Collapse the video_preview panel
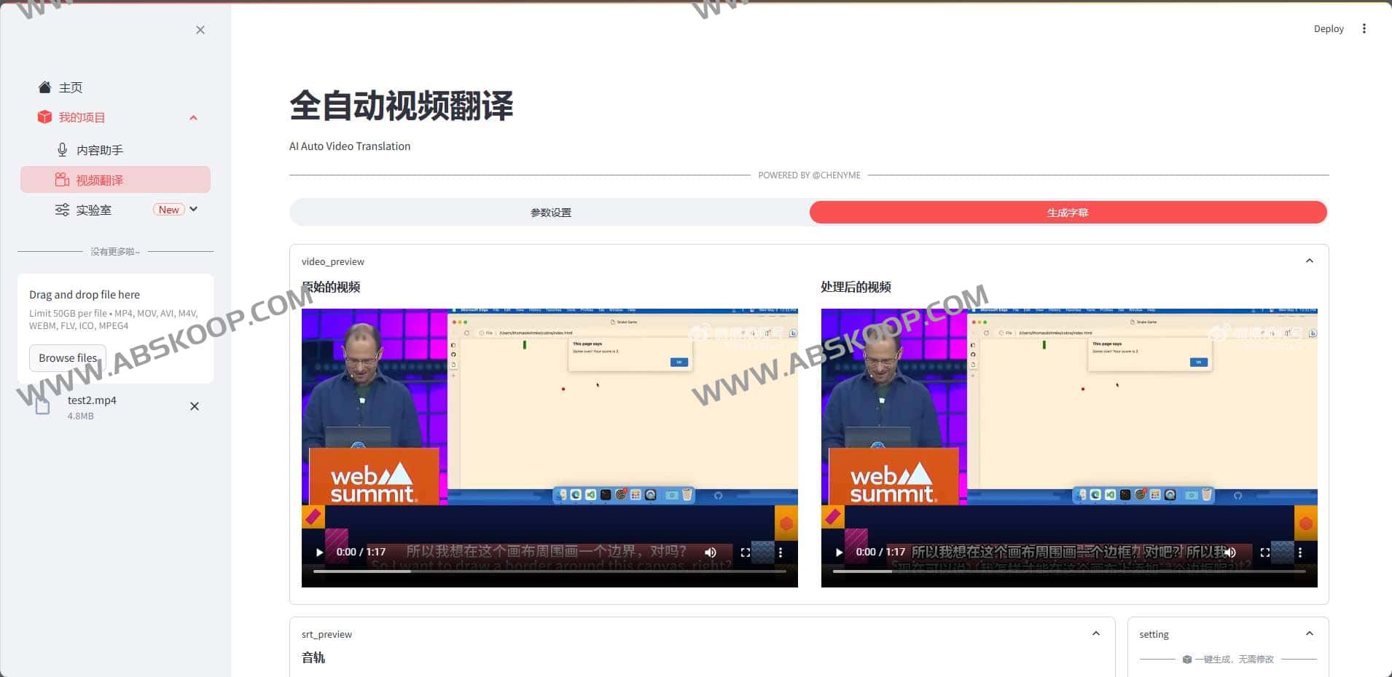Image resolution: width=1392 pixels, height=677 pixels. tap(1310, 260)
